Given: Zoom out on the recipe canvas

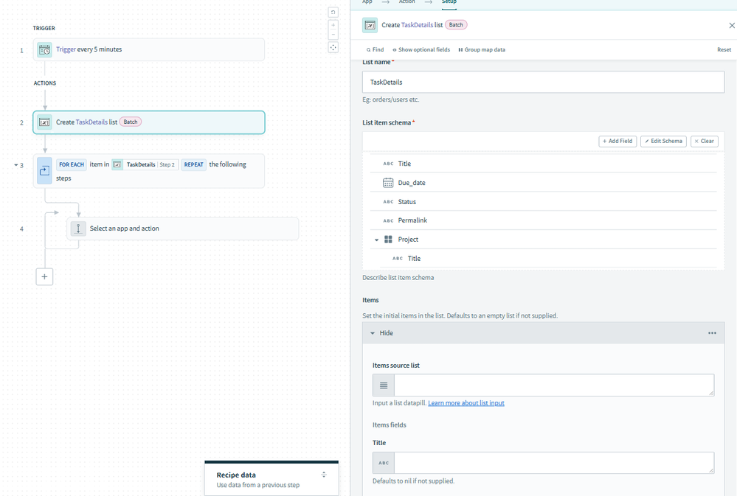Looking at the screenshot, I should click(x=333, y=35).
